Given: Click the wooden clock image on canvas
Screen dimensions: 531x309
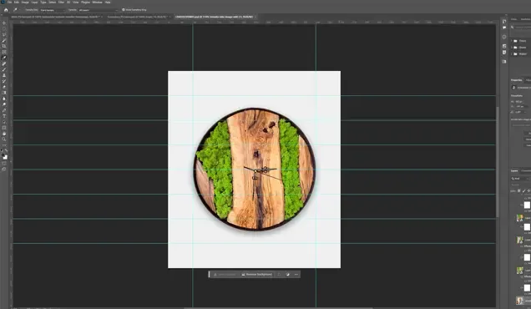Looking at the screenshot, I should click(255, 169).
